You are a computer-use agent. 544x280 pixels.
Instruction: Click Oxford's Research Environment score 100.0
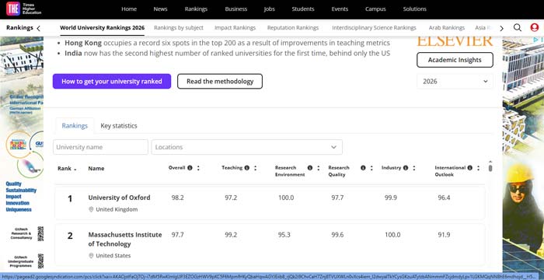(x=286, y=198)
